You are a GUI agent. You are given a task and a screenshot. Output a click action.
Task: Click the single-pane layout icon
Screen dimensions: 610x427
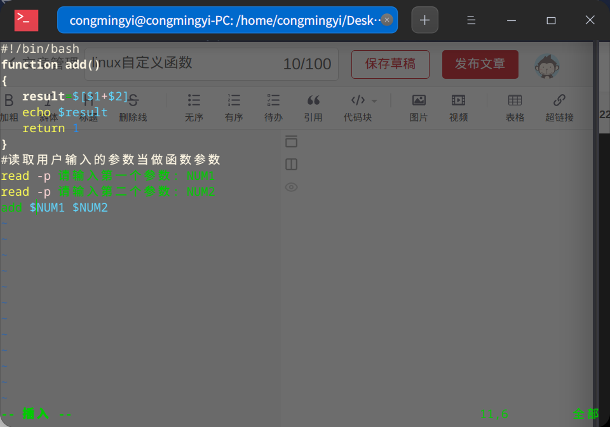[291, 142]
